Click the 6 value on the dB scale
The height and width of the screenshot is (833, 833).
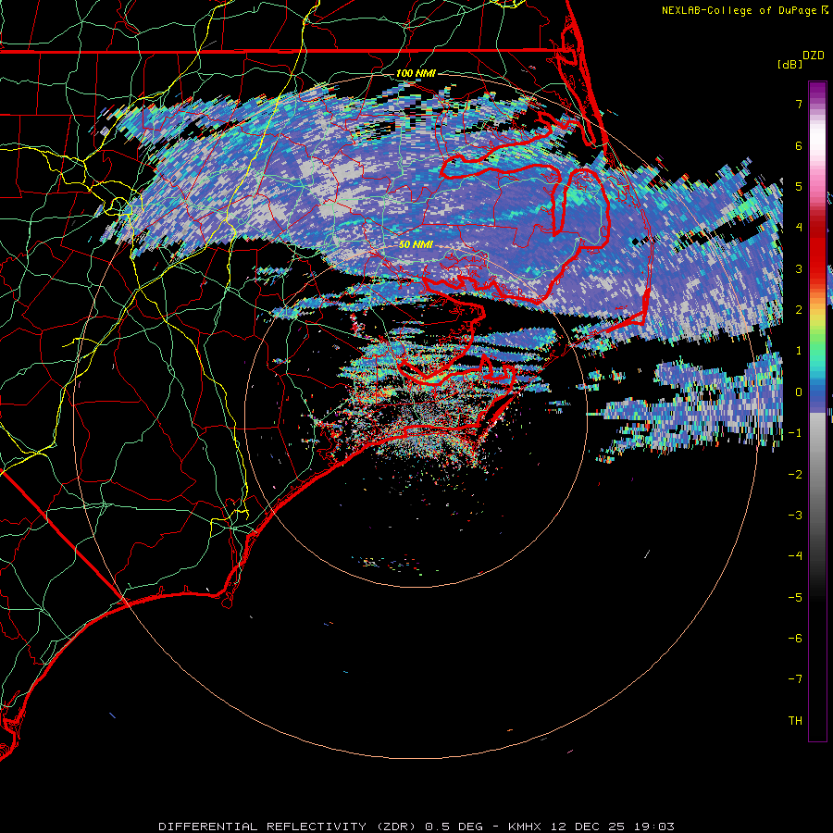799,145
